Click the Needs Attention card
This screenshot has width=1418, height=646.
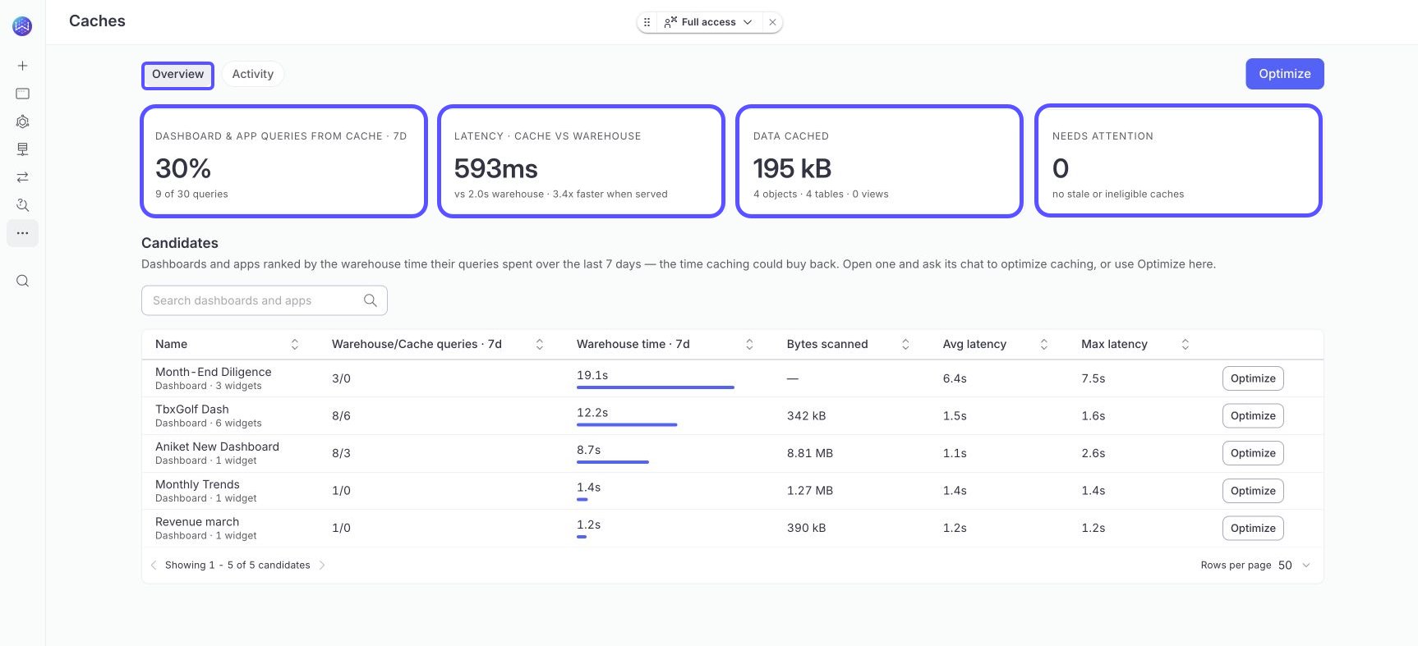pyautogui.click(x=1178, y=161)
